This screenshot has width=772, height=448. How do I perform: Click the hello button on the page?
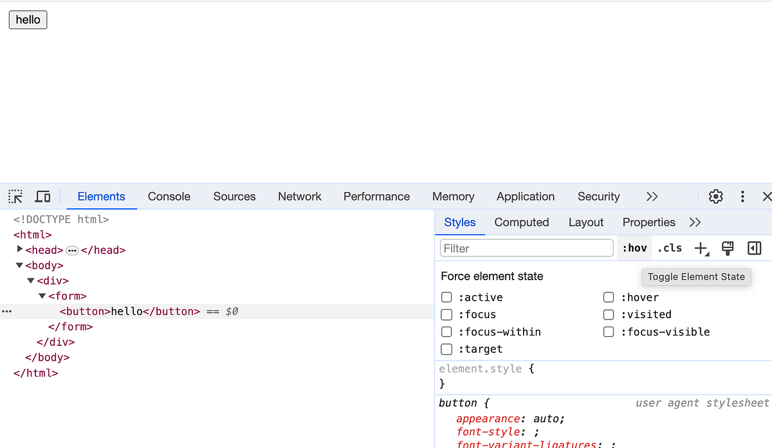click(x=28, y=20)
